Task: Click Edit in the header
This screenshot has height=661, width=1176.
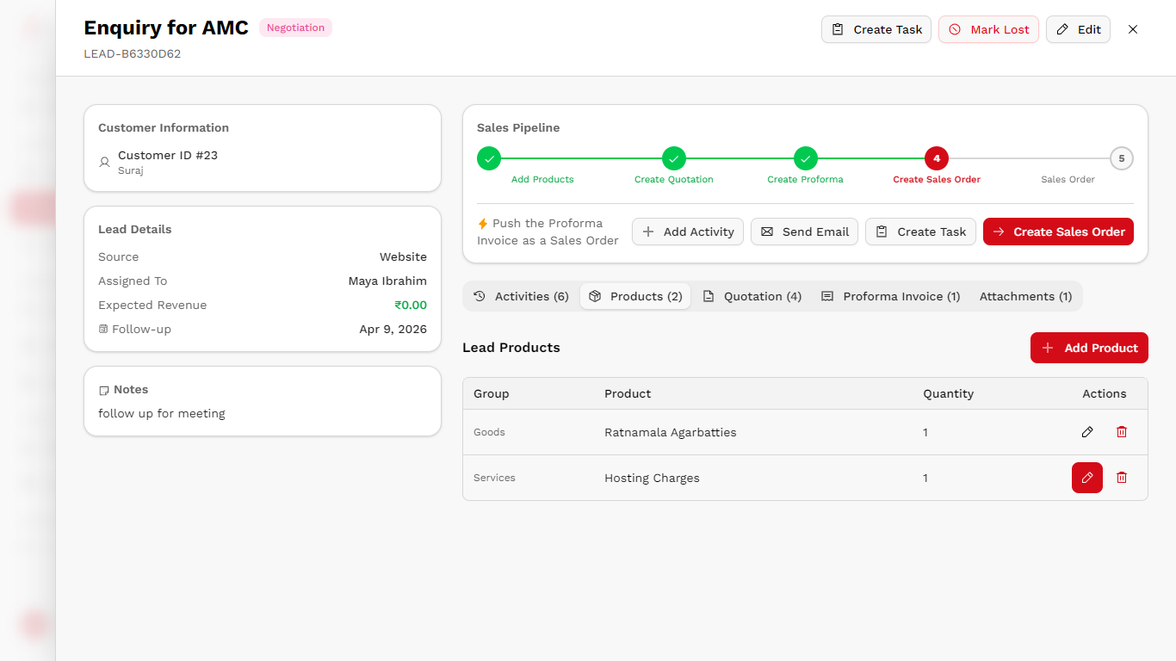Action: pyautogui.click(x=1078, y=29)
